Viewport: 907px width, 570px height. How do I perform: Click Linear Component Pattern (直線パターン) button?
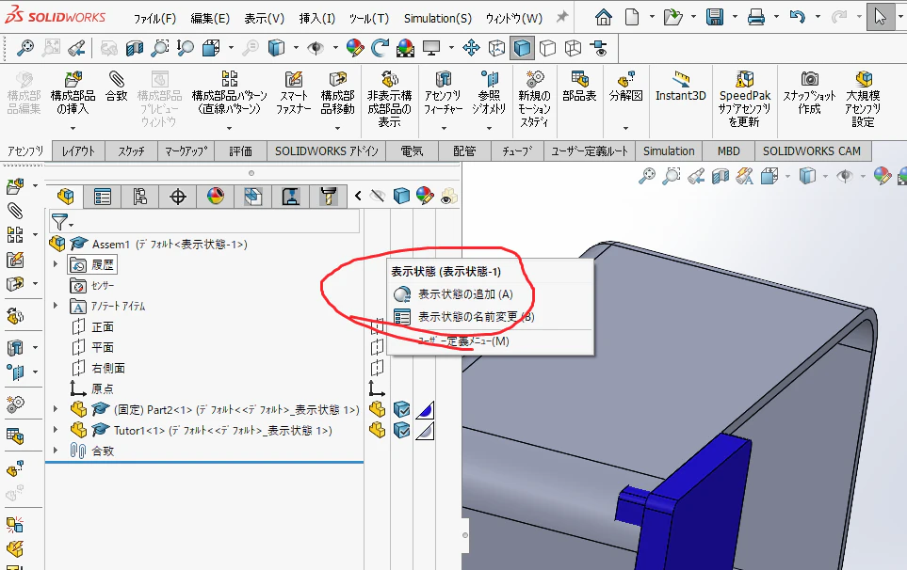[x=229, y=94]
